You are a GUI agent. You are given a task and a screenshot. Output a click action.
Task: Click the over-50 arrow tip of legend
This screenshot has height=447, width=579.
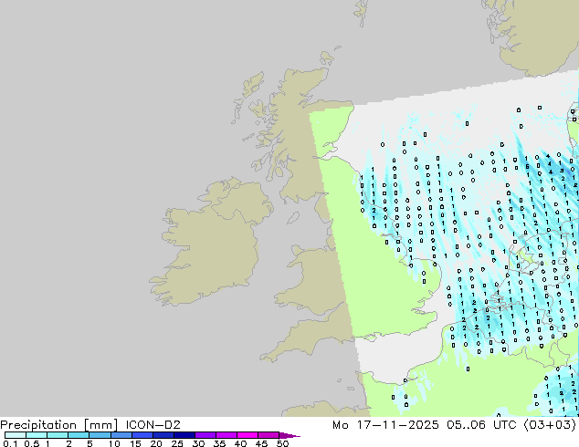click(x=289, y=435)
